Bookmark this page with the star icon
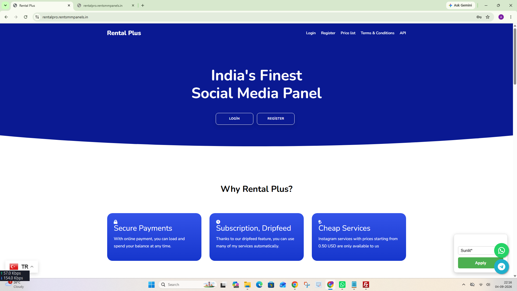Image resolution: width=517 pixels, height=291 pixels. click(x=488, y=17)
